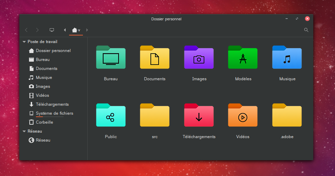Screen dimensions: 335x176
Task: Open Musique in the sidebar
Action: (x=40, y=77)
